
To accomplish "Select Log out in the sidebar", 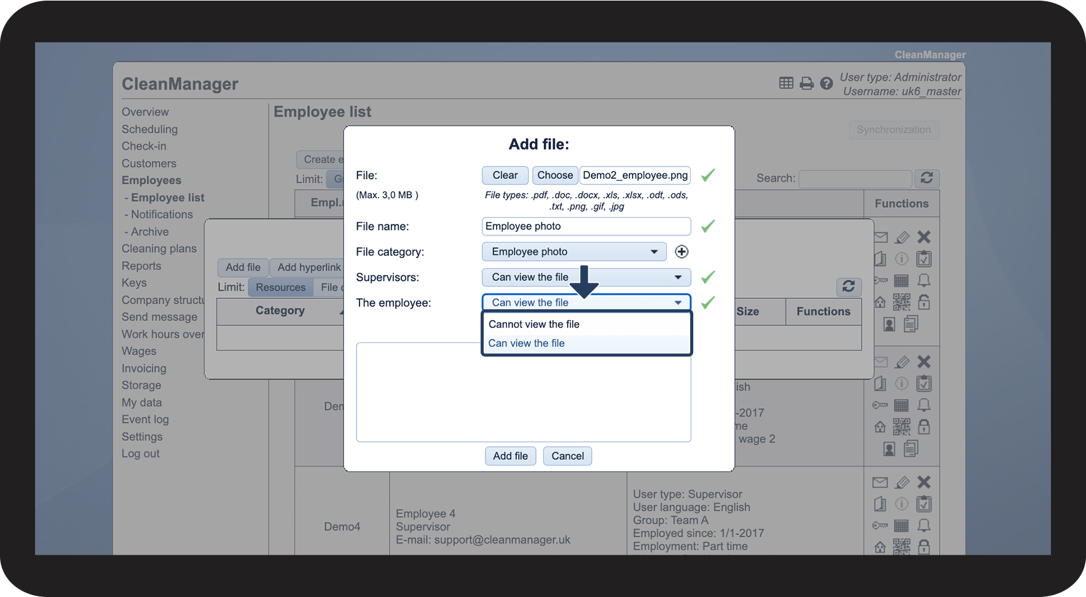I will (x=141, y=454).
